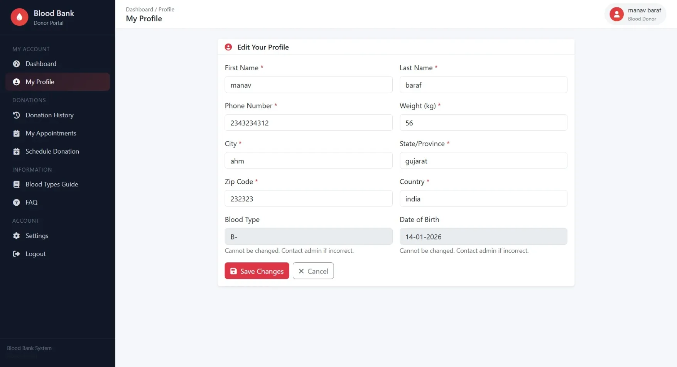677x367 pixels.
Task: Click the First Name input field
Action: pyautogui.click(x=308, y=85)
